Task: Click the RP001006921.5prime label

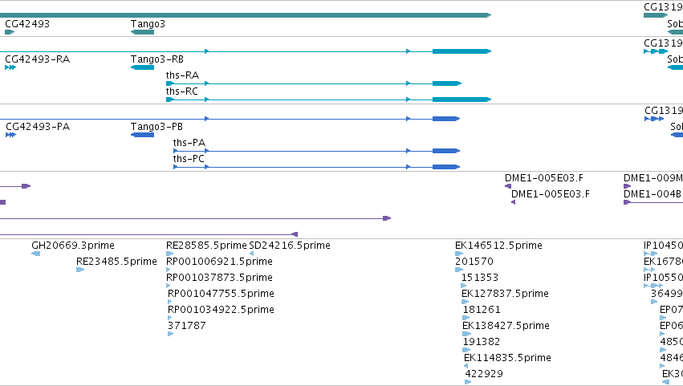Action: [x=220, y=262]
